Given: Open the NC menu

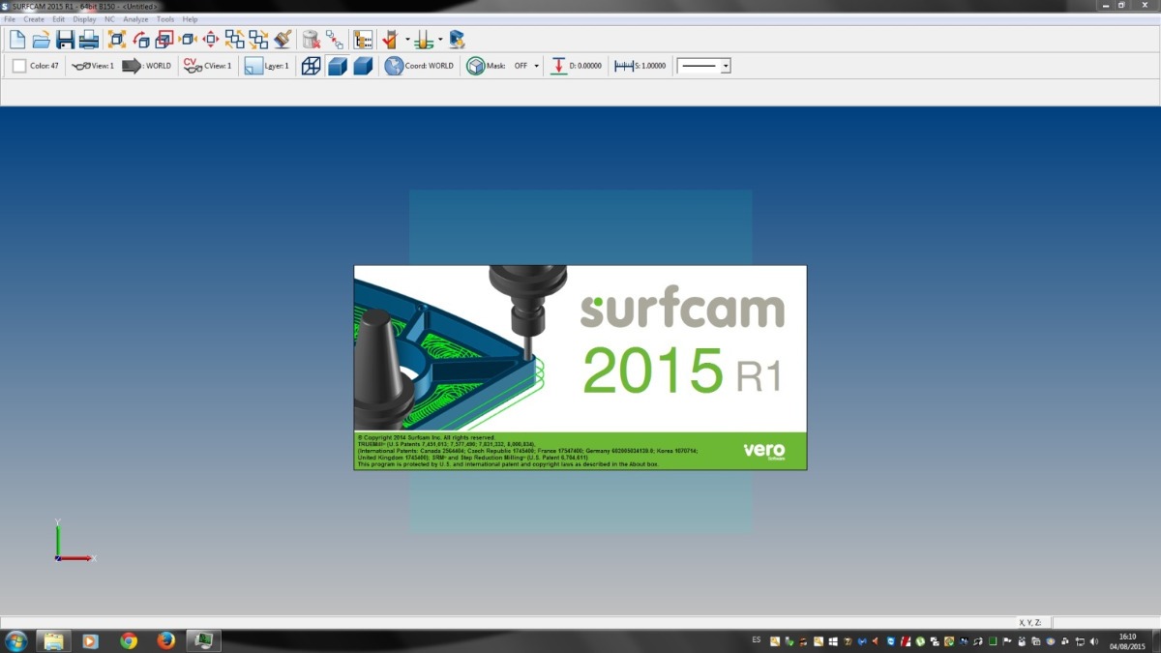Looking at the screenshot, I should pos(109,19).
